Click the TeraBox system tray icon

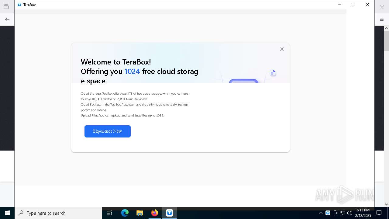pos(328,213)
